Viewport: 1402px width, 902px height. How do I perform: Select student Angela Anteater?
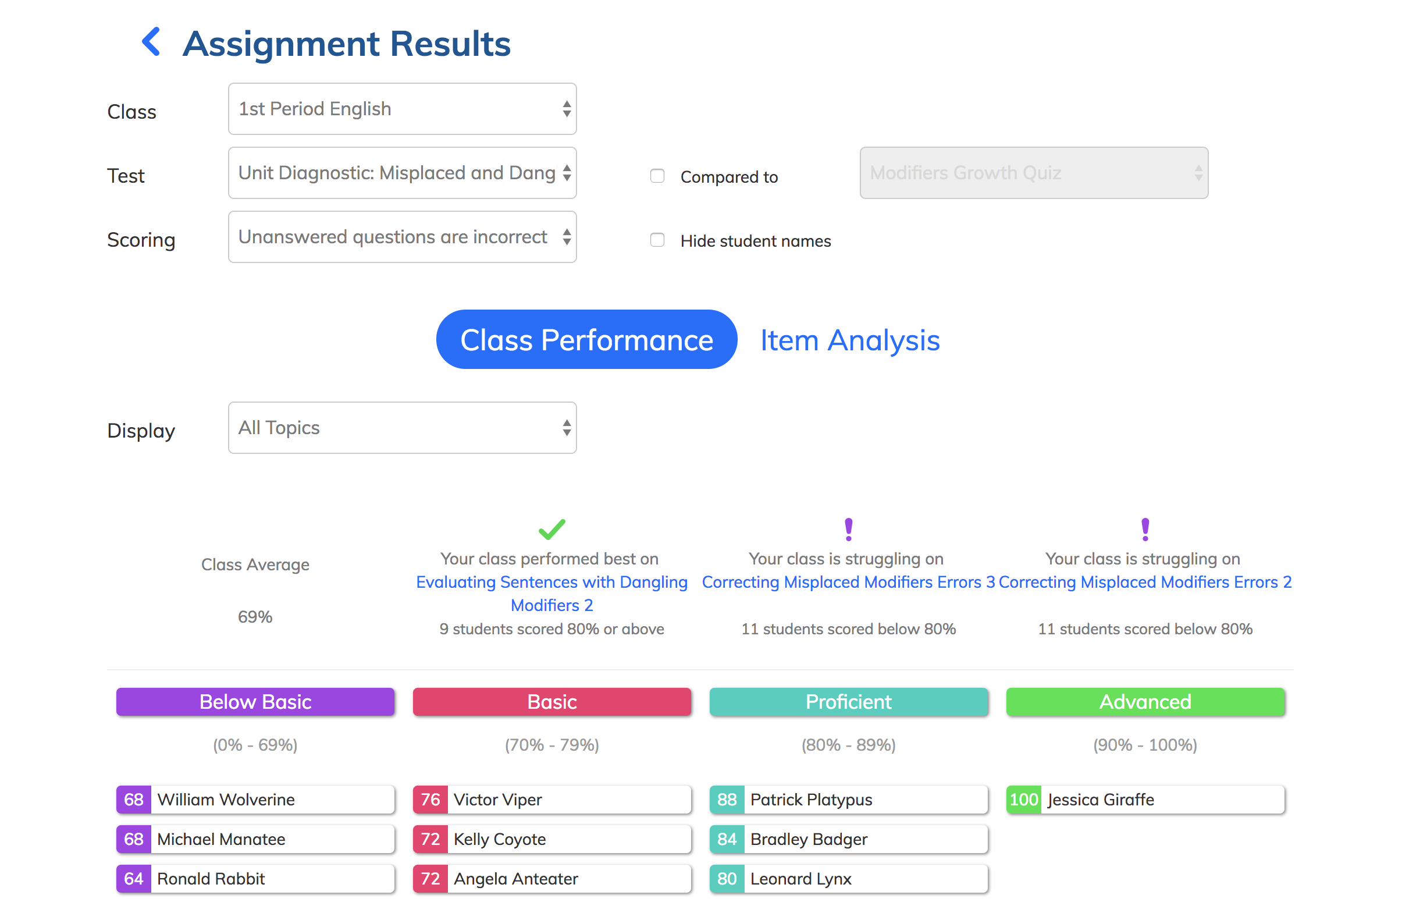pos(551,879)
